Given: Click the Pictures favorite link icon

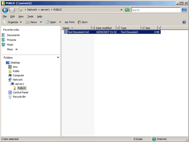Looking at the screenshot, I should (x=4, y=40).
